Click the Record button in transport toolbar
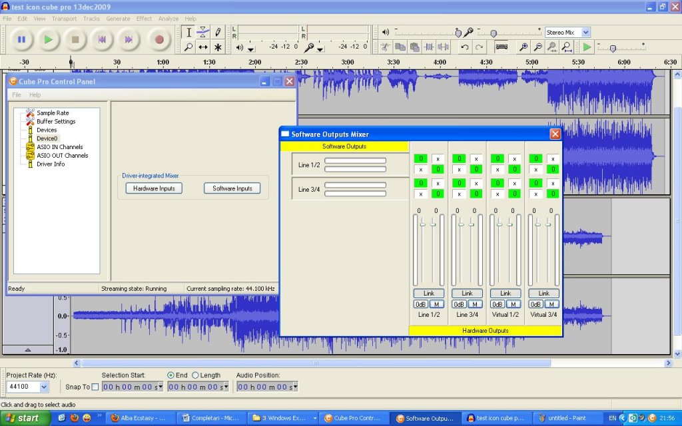This screenshot has height=426, width=682. (x=159, y=39)
